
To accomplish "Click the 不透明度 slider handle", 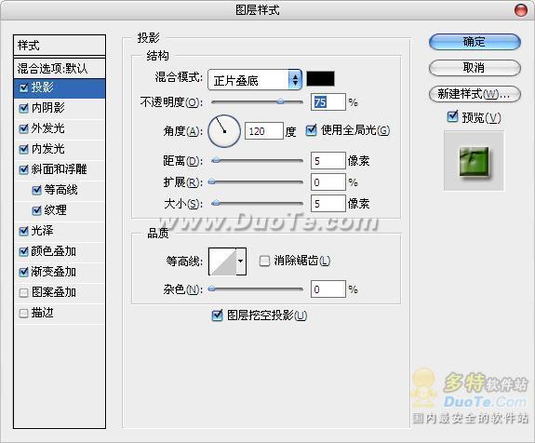I will tap(280, 101).
